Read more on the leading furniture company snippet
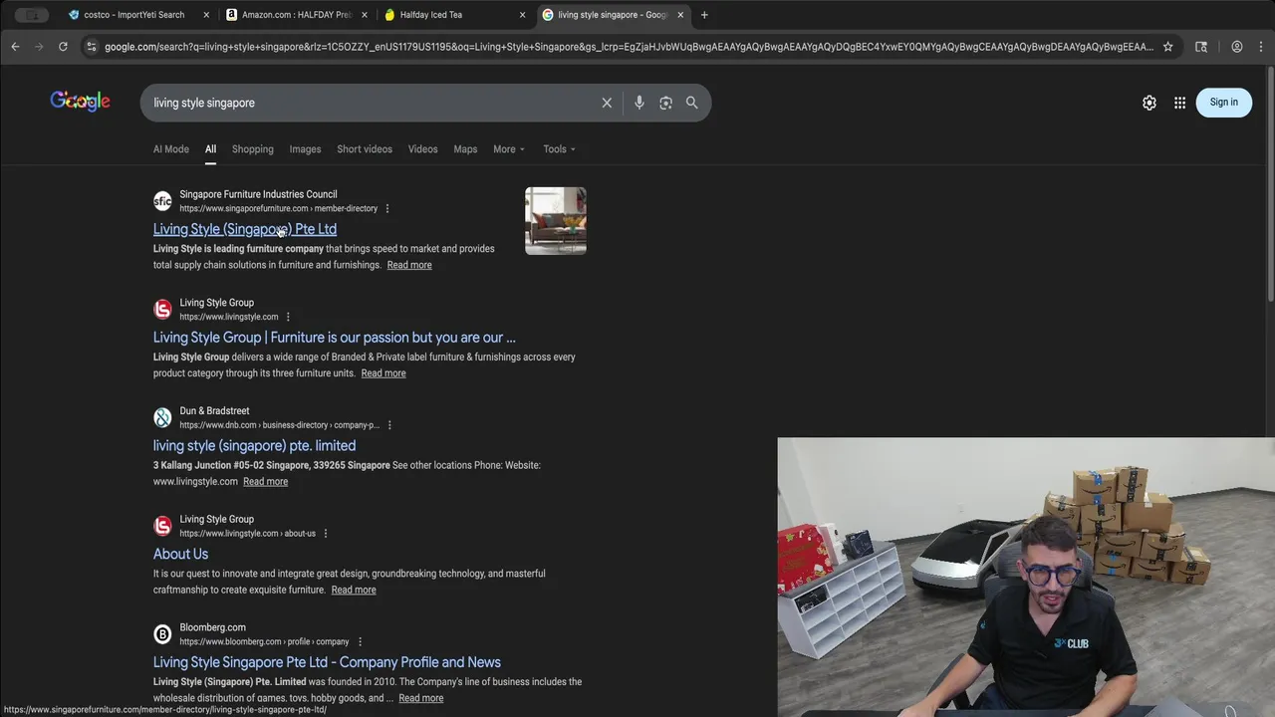1275x717 pixels. pyautogui.click(x=409, y=265)
